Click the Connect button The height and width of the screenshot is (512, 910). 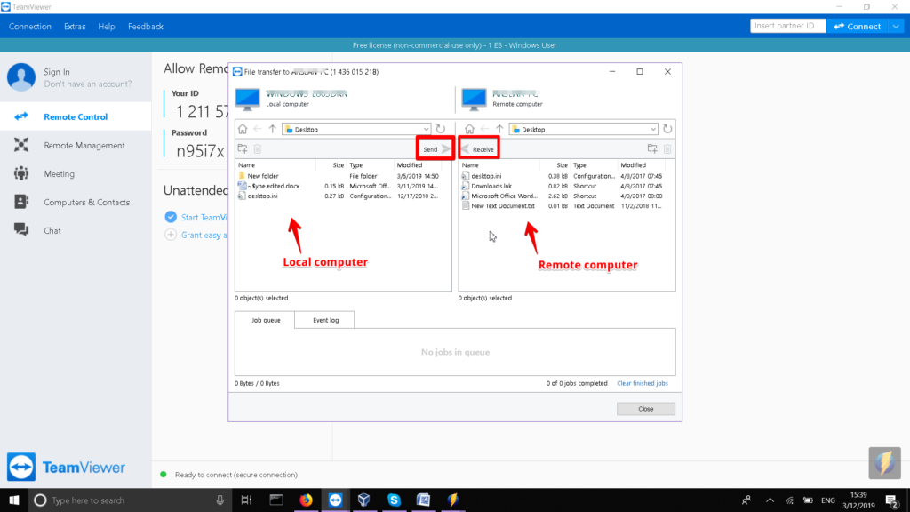coord(858,26)
